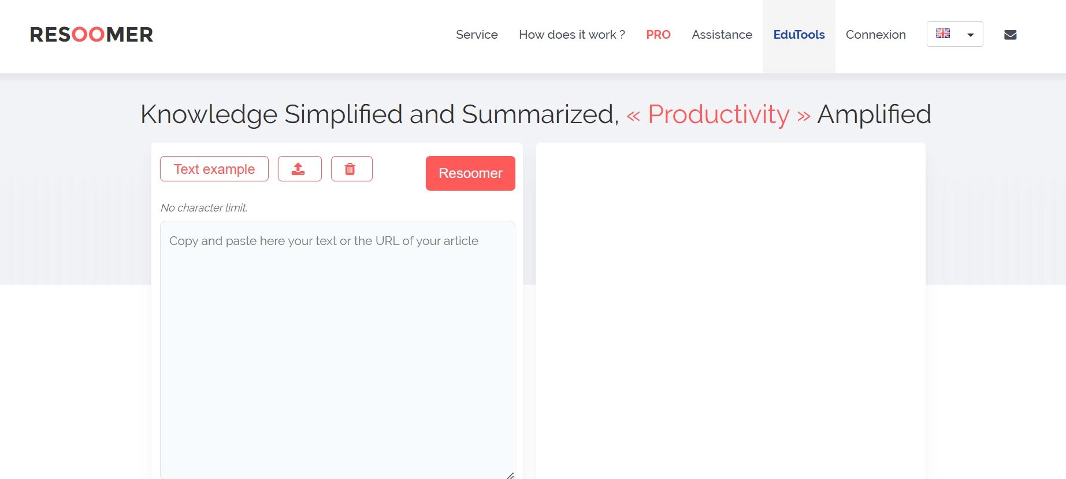Open the How does it work ? page

[571, 35]
